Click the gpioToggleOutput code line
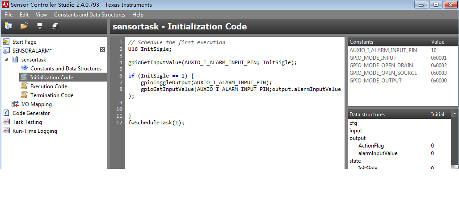 point(206,82)
